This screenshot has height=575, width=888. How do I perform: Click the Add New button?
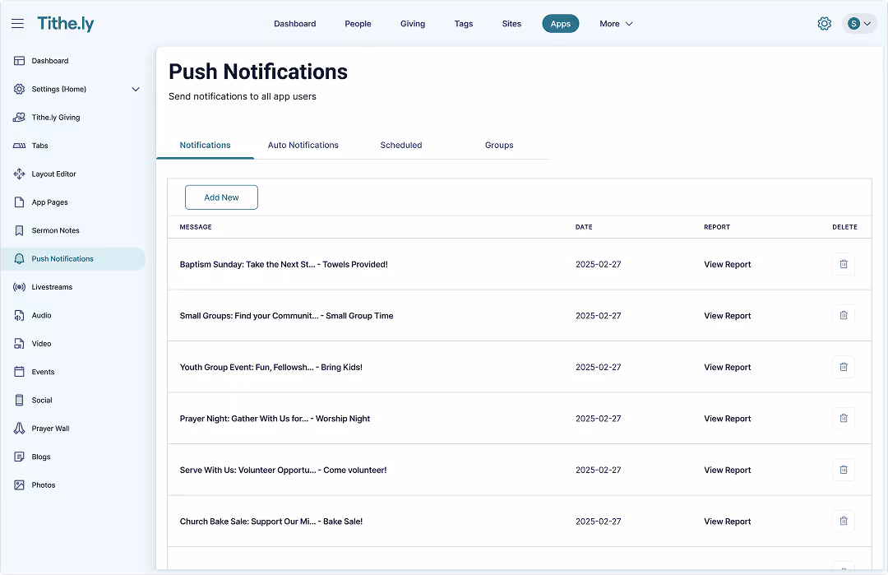click(221, 197)
